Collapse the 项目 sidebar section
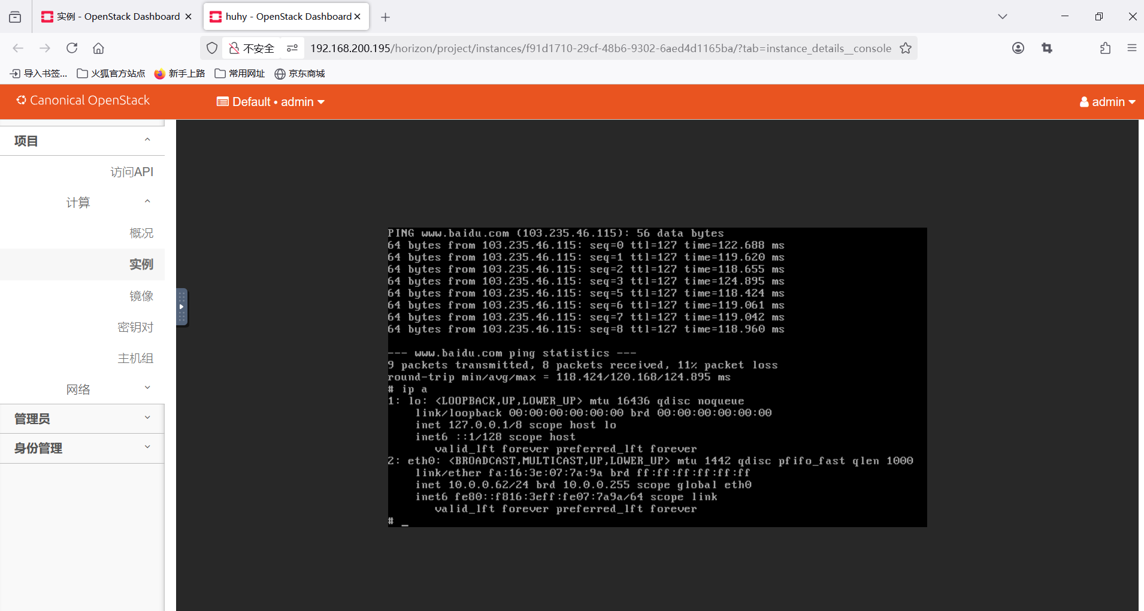The height and width of the screenshot is (611, 1144). pos(82,141)
